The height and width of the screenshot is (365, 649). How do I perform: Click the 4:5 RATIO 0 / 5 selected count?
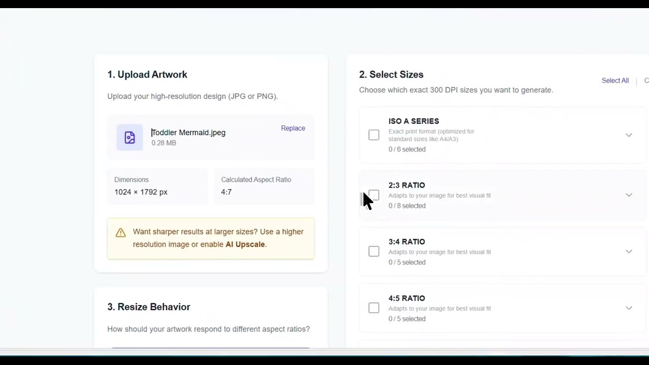pos(407,319)
